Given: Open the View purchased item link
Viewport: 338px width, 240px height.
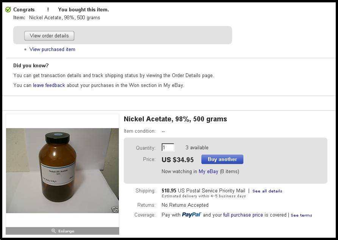Looking at the screenshot, I should coord(52,50).
